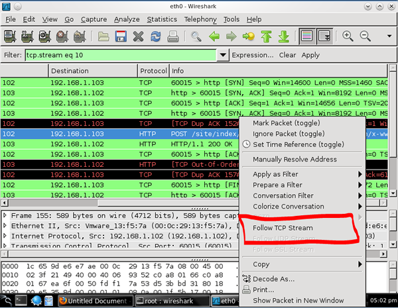Print packets using printer toolbar icon
Image resolution: width=398 pixels, height=308 pixels.
(173, 36)
